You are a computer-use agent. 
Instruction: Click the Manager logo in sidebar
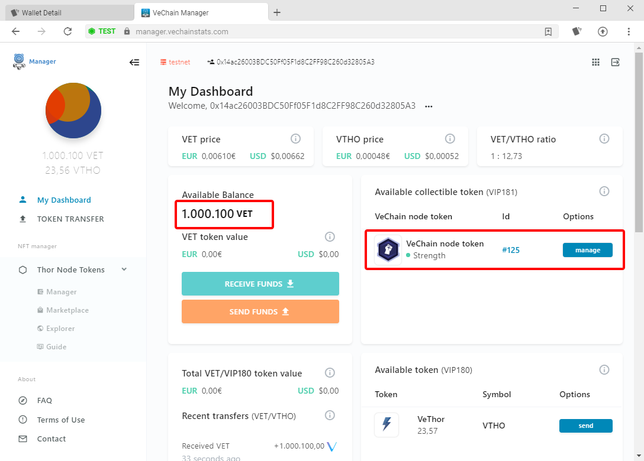pos(34,61)
